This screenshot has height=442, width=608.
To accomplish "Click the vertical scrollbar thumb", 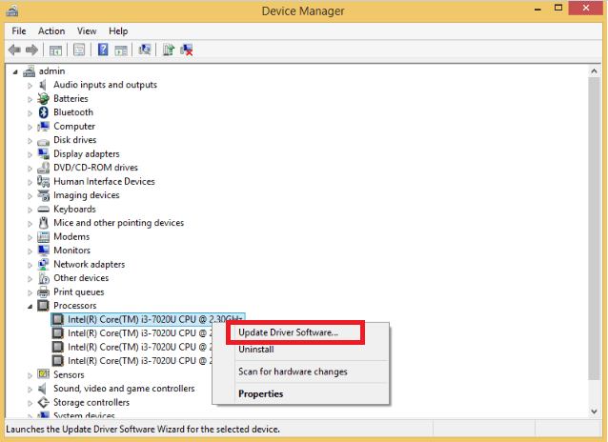I will (594, 229).
